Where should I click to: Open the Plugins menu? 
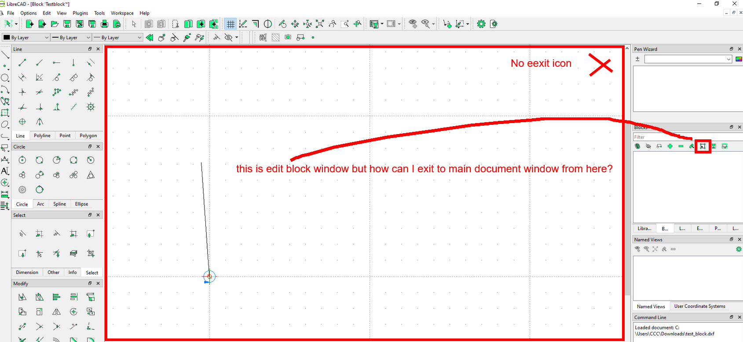pyautogui.click(x=80, y=13)
